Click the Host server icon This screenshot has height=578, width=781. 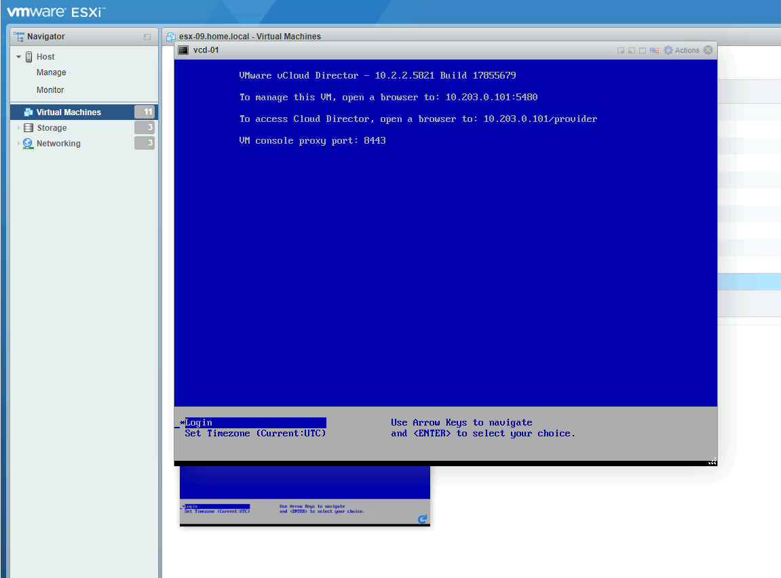29,57
